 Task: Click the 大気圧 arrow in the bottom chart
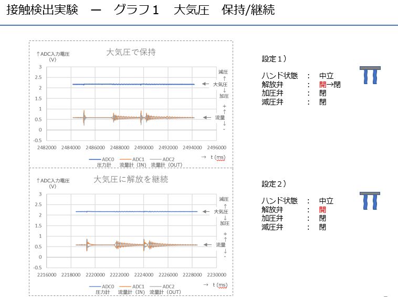(x=206, y=211)
